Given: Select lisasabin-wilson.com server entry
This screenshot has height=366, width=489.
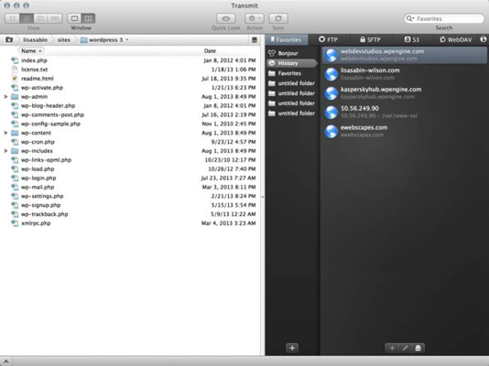Looking at the screenshot, I should 405,74.
